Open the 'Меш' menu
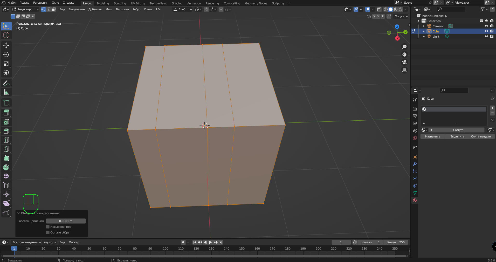 click(x=109, y=9)
